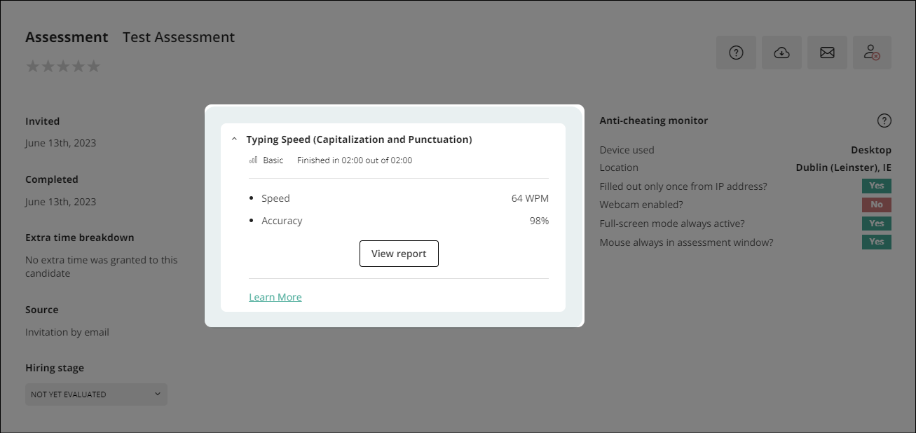Select the first rating star

(x=32, y=66)
